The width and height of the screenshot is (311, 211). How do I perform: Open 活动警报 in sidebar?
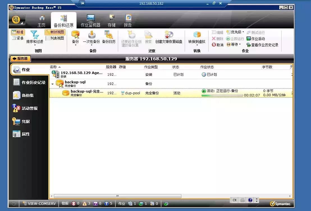(25, 108)
